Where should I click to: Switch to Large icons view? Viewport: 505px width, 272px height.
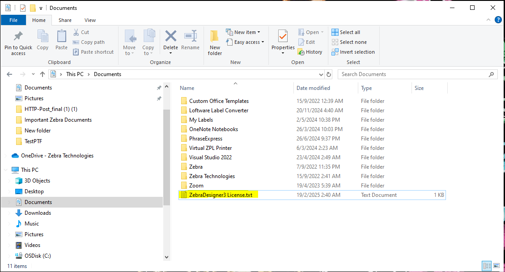(497, 266)
